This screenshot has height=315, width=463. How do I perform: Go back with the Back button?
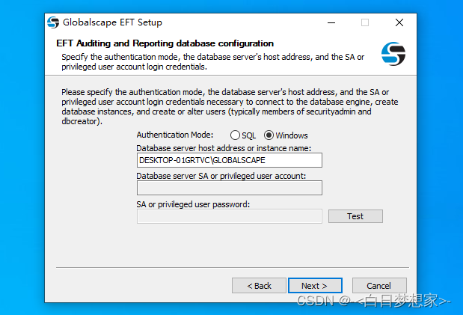pos(259,286)
